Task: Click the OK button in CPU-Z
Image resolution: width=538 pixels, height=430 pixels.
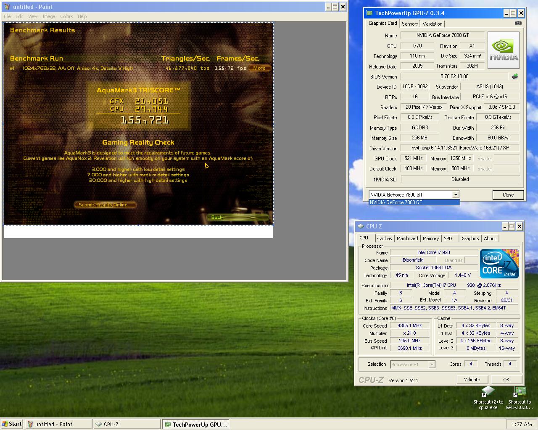Action: (506, 380)
